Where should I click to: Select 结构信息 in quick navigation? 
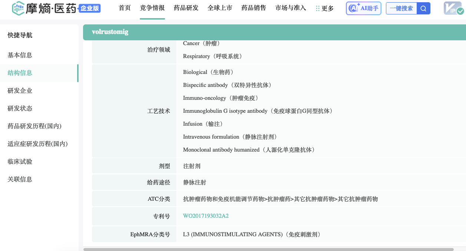click(x=20, y=73)
